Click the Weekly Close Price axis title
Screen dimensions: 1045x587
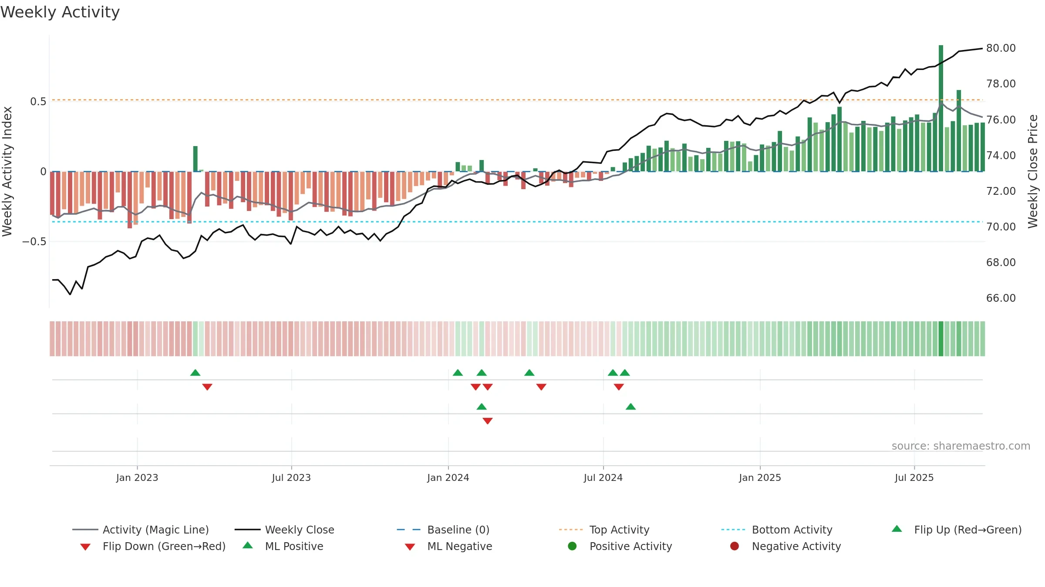click(x=1033, y=171)
